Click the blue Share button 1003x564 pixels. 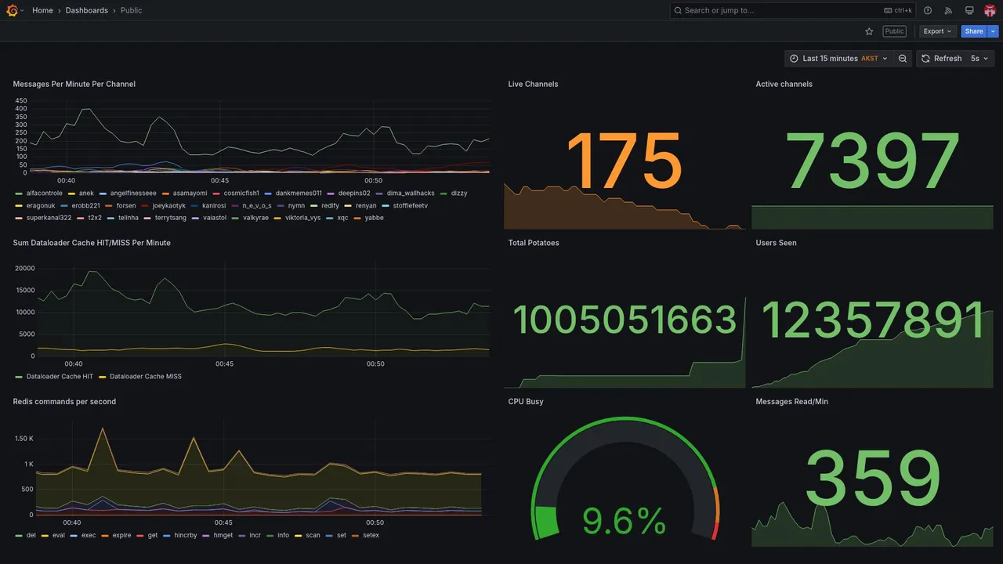click(x=974, y=31)
